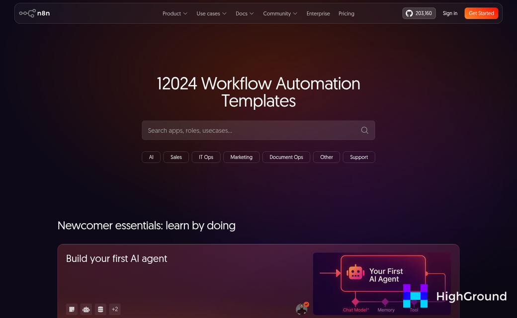The height and width of the screenshot is (318, 517).
Task: Expand the Use cases menu
Action: [x=211, y=13]
